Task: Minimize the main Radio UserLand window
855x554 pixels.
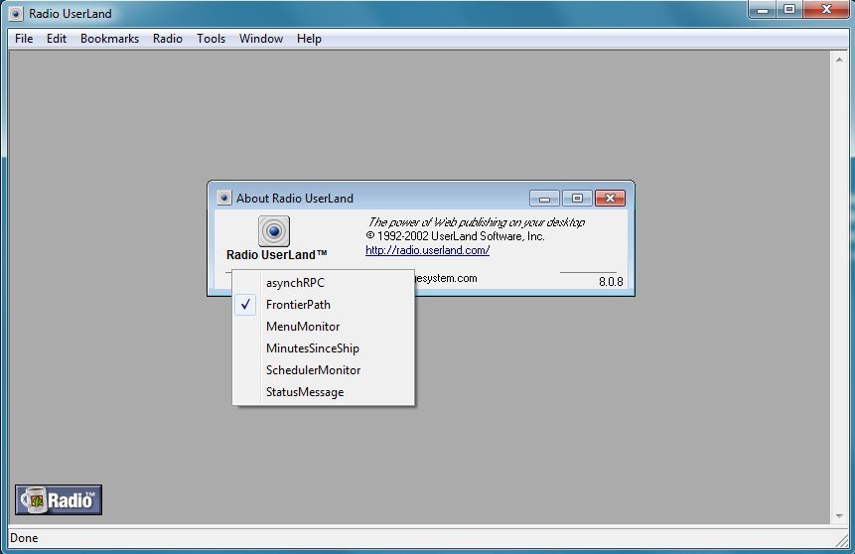Action: pyautogui.click(x=763, y=9)
